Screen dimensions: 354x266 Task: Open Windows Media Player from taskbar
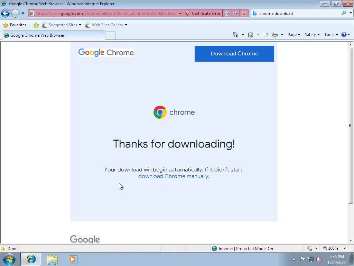(x=73, y=259)
